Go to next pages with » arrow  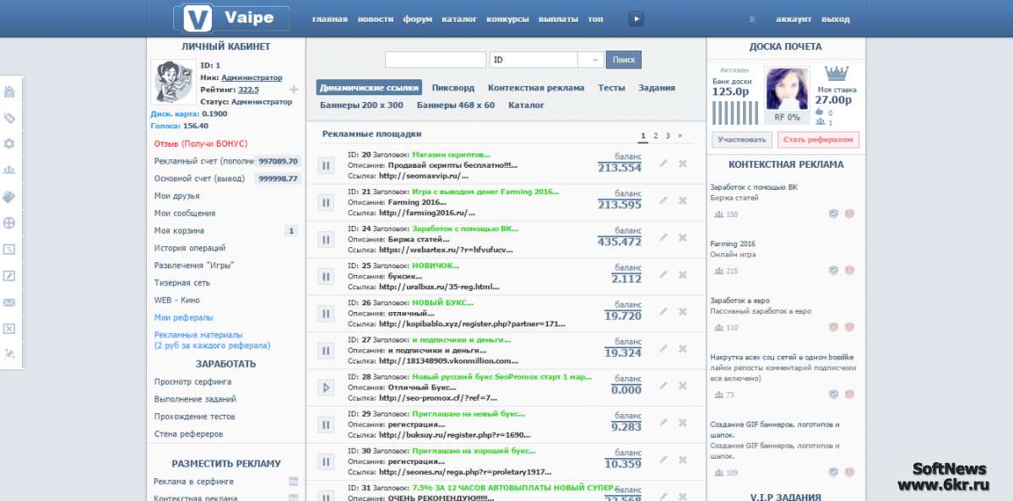(x=680, y=135)
